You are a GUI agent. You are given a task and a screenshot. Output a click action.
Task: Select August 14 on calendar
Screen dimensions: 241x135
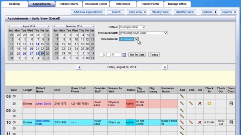click(37, 44)
